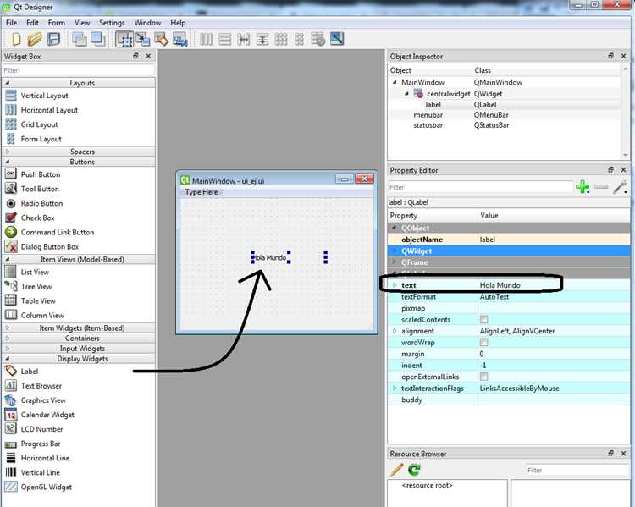The height and width of the screenshot is (507, 635).
Task: Expand the alignment property
Action: tap(395, 331)
